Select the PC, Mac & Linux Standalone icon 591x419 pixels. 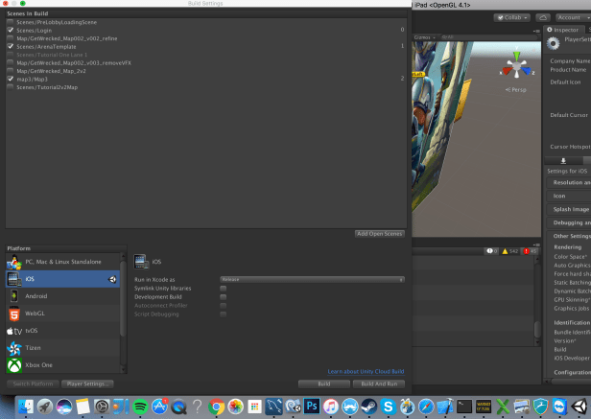click(14, 262)
